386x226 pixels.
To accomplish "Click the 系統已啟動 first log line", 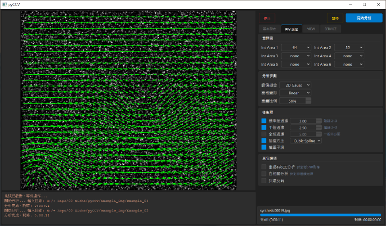I will [x=26, y=196].
